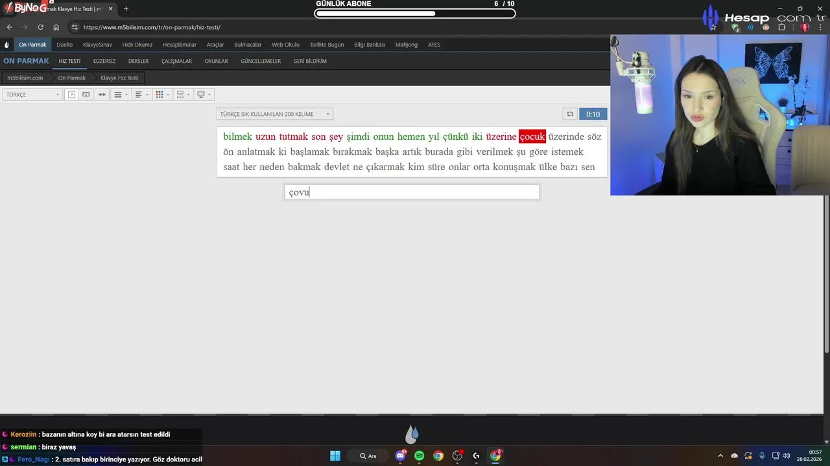Screen dimensions: 830x466
Task: Close the Klavye Hız Testi browser tab
Action: (x=110, y=9)
